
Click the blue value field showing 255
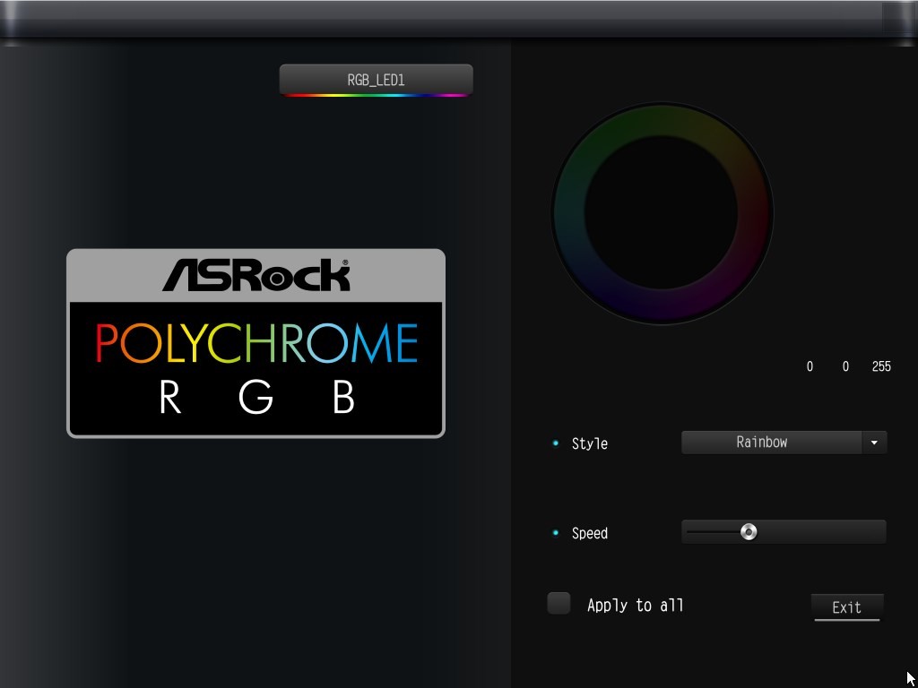(880, 366)
